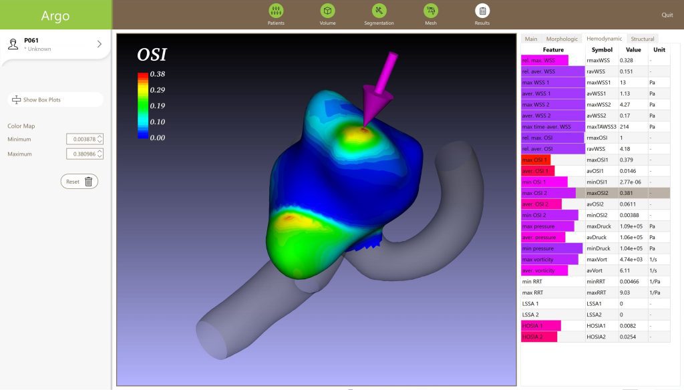Select the Results clipboard icon
This screenshot has height=390, width=684.
click(482, 11)
